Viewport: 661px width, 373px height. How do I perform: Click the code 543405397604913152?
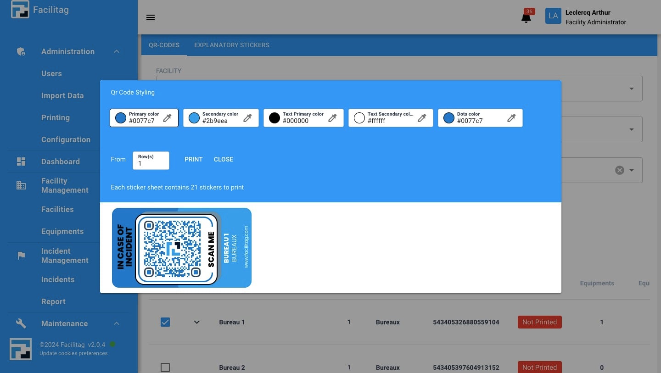(x=466, y=367)
